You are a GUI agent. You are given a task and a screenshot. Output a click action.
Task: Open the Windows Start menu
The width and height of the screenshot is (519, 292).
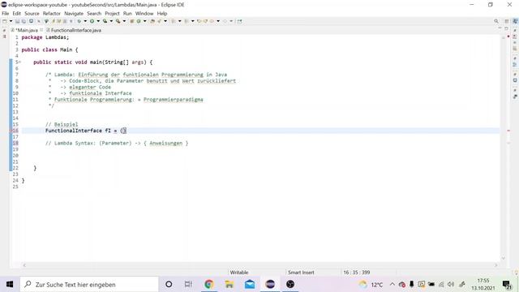point(10,285)
